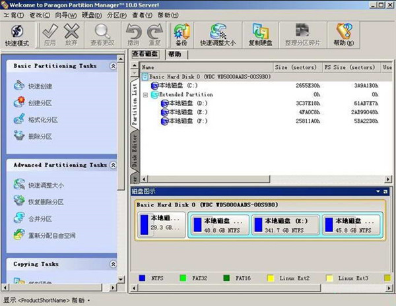Click 删除分区 in the sidebar

(x=40, y=136)
